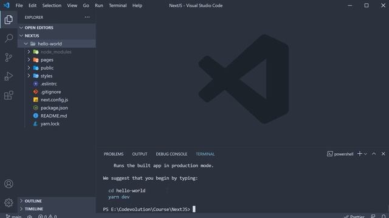Expand the Timeline section
The image size is (389, 218).
click(57, 209)
